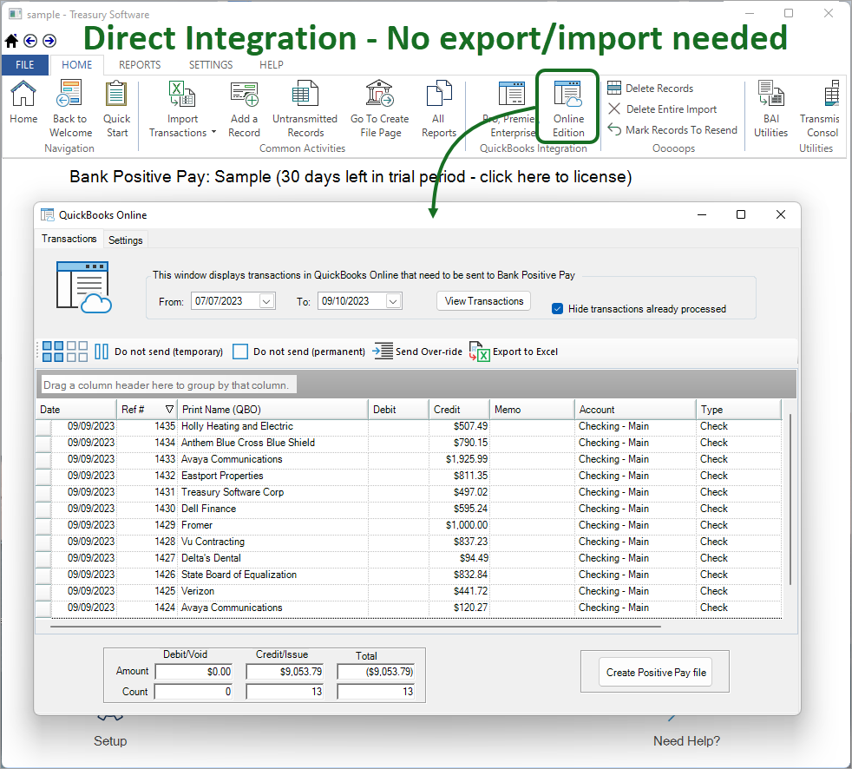The width and height of the screenshot is (852, 769).
Task: Click Create Positive Pay file button
Action: (656, 673)
